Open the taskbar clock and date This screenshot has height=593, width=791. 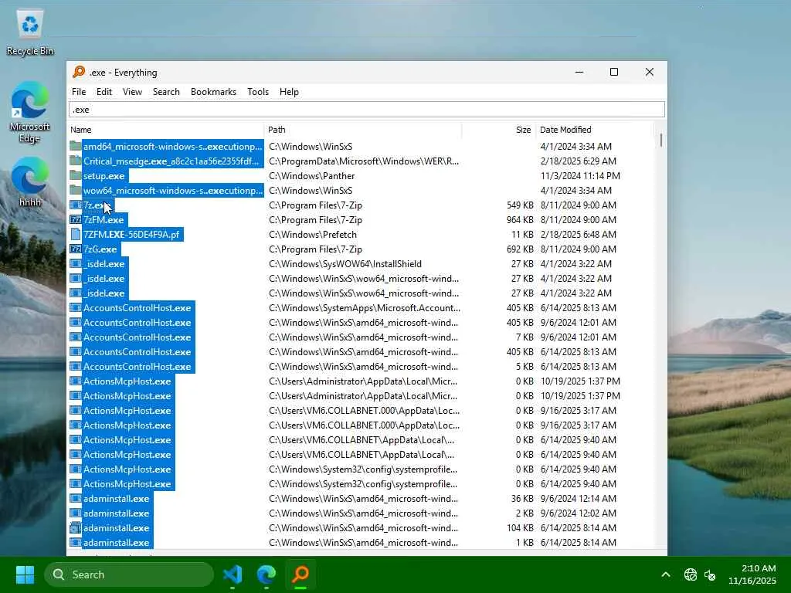click(x=752, y=574)
